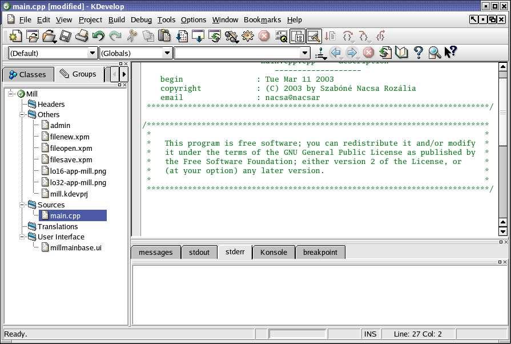Open the class tool pointer-list icon

321,53
